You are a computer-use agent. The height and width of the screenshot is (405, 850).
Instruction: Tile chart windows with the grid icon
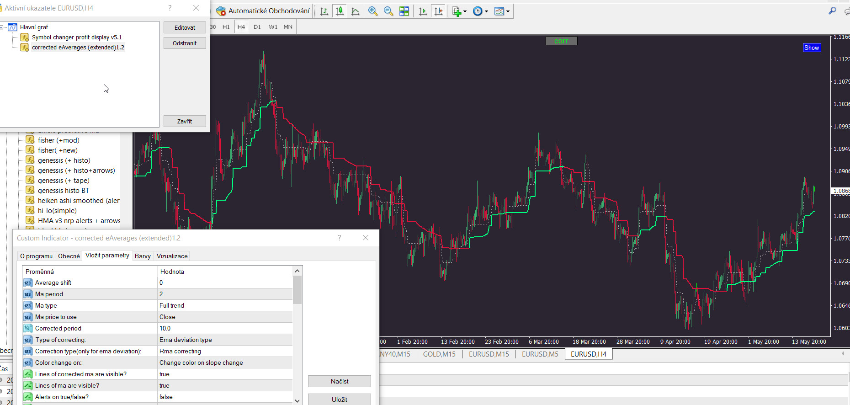pyautogui.click(x=404, y=11)
